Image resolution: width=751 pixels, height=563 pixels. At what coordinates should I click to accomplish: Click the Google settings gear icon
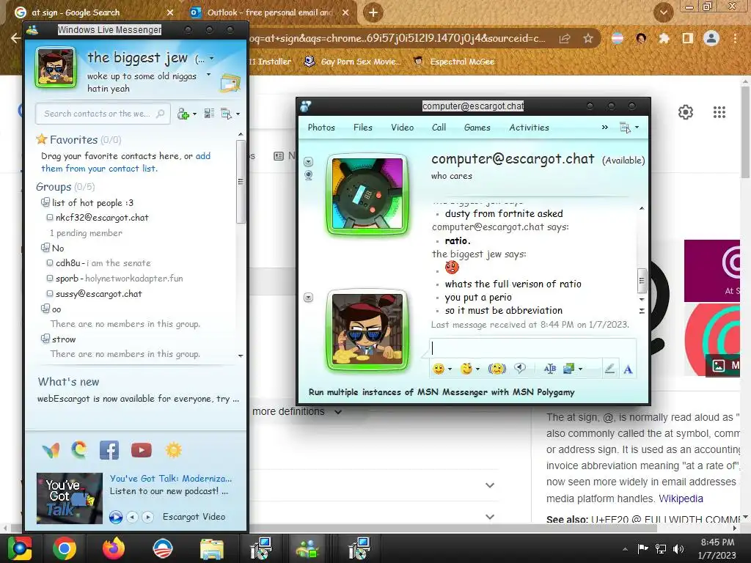(686, 112)
